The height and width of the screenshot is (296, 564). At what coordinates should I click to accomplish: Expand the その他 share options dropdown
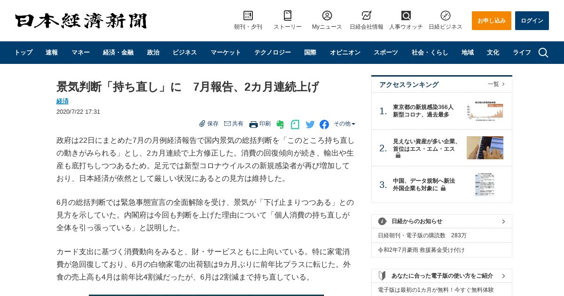(x=345, y=124)
